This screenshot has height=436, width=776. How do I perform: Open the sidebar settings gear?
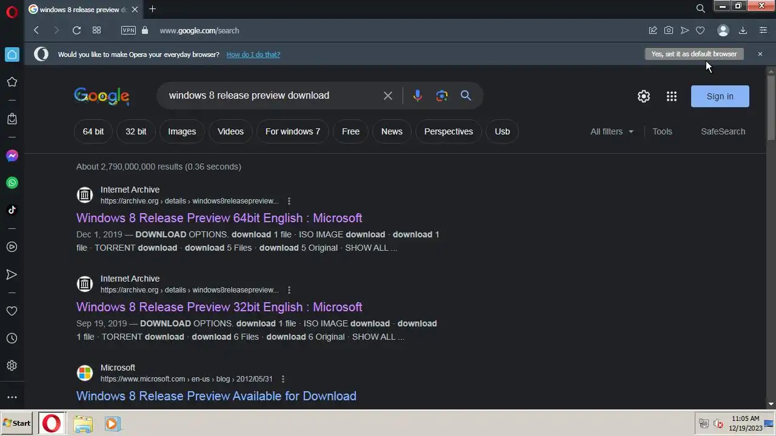point(12,366)
